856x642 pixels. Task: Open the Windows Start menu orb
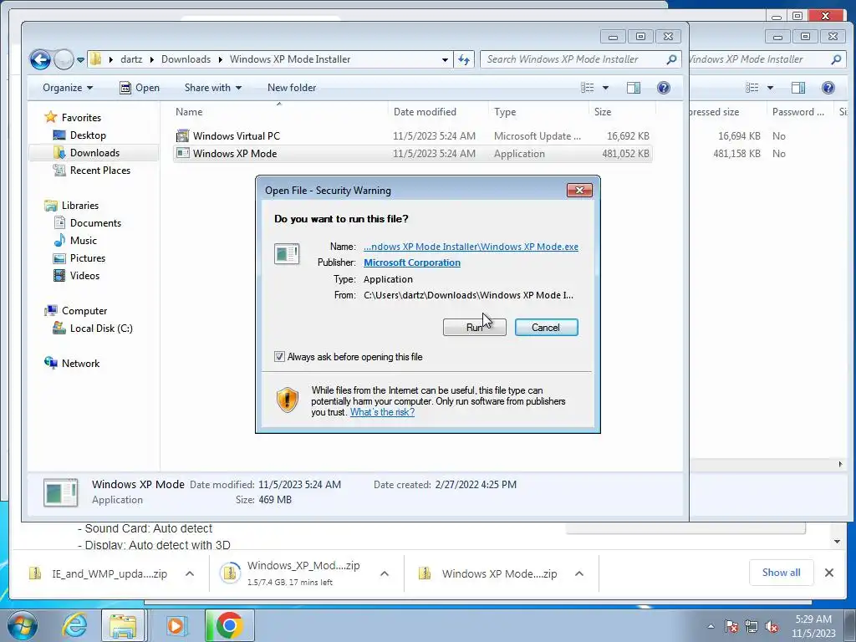[x=22, y=625]
